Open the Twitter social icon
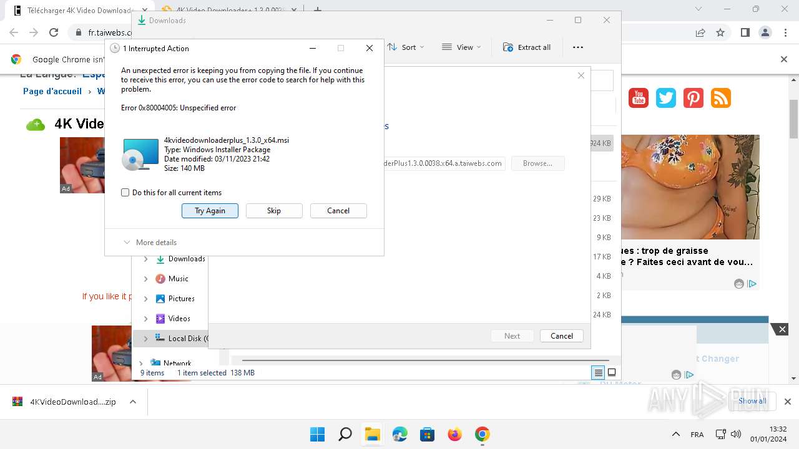The height and width of the screenshot is (449, 799). click(x=665, y=98)
